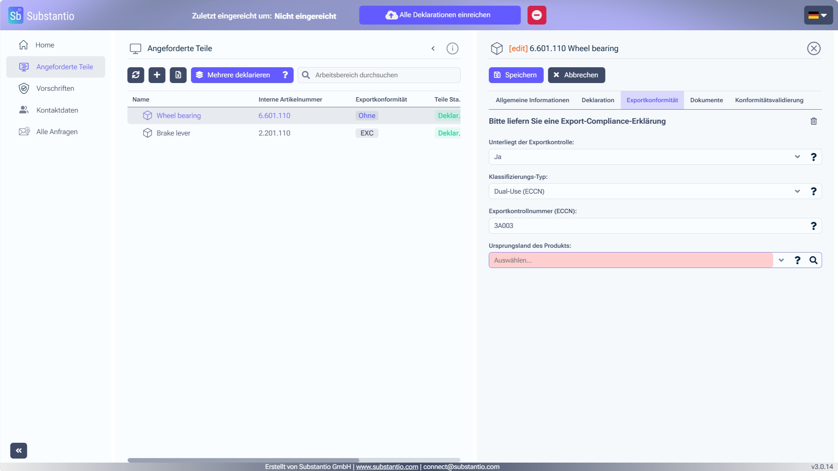Click the plus icon to add part
The height and width of the screenshot is (471, 838).
157,75
